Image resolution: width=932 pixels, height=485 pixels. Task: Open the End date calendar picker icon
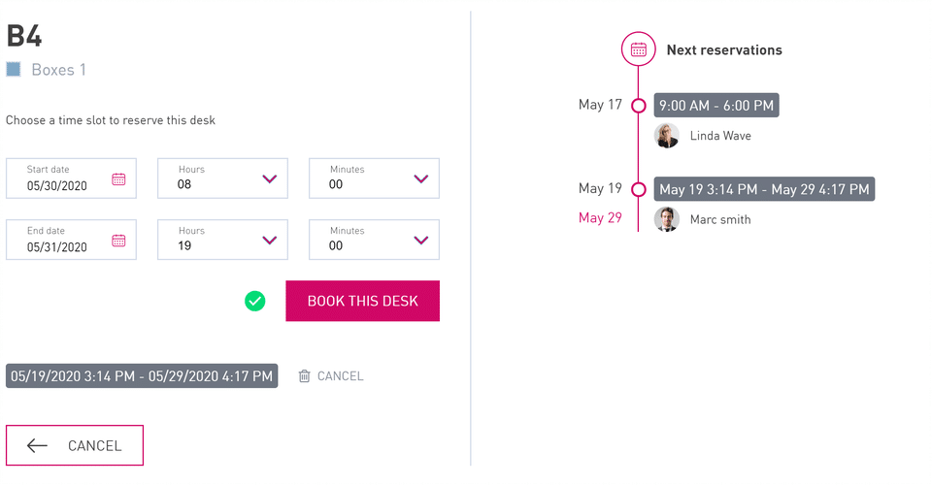coord(118,241)
